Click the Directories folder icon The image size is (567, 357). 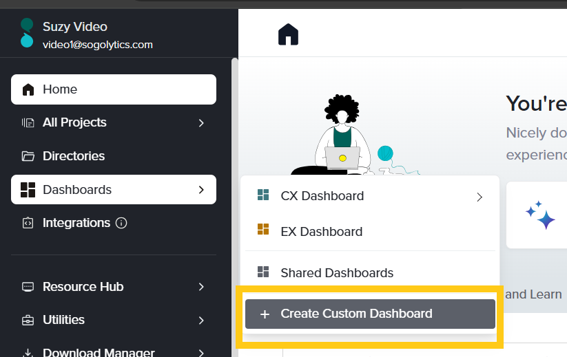coord(28,156)
